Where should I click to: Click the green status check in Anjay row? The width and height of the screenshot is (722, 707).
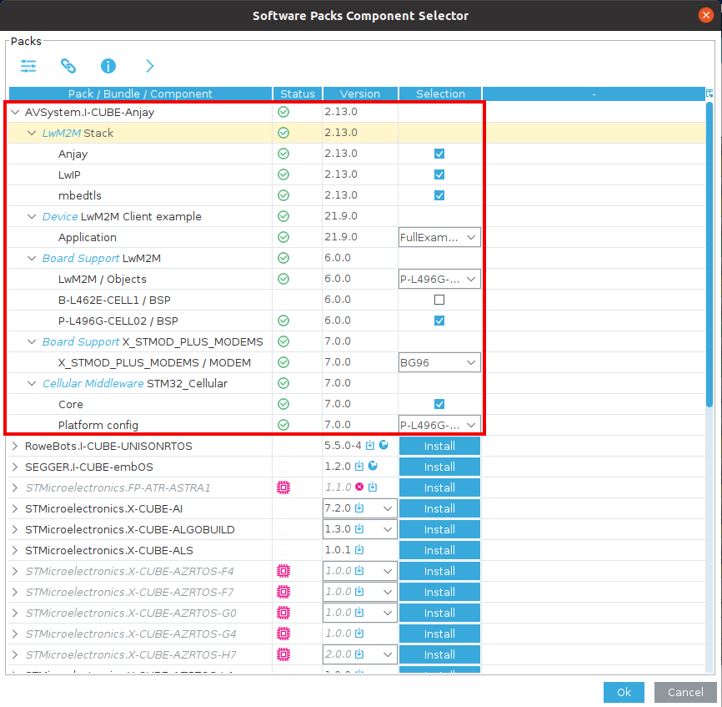coord(283,154)
